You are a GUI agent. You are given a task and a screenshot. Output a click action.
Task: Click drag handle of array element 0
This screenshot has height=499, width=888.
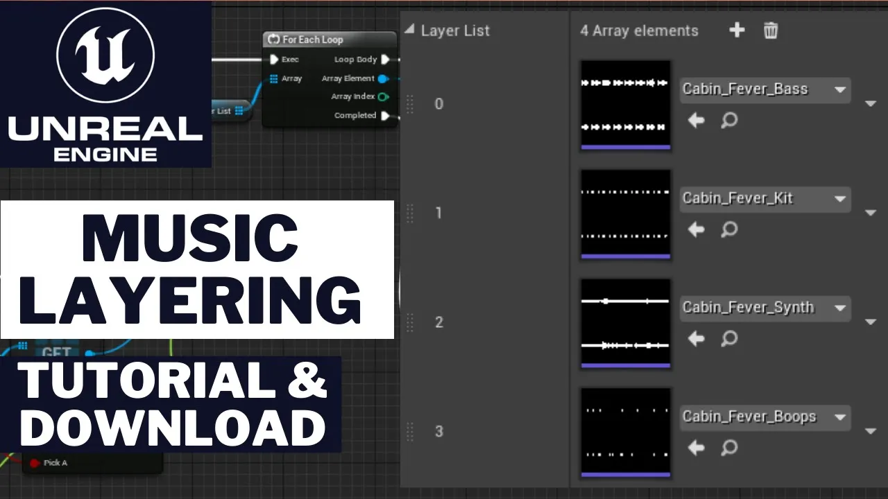pyautogui.click(x=409, y=104)
